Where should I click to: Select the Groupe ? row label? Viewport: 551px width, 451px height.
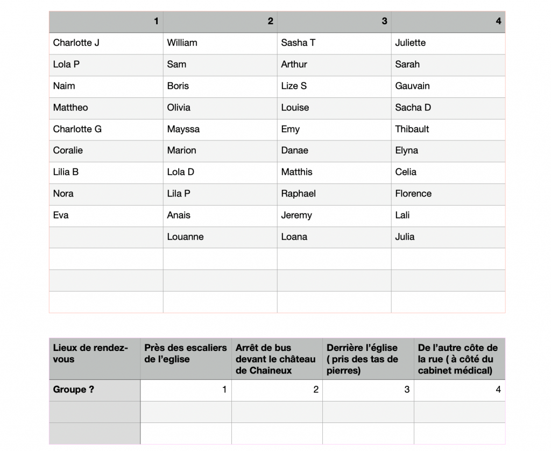(95, 390)
